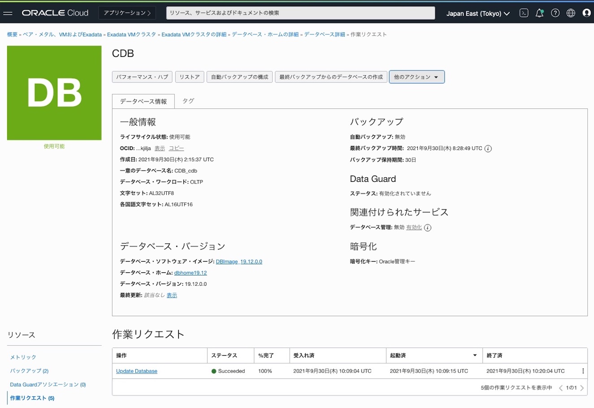Click the リストア button
The image size is (594, 408).
190,77
